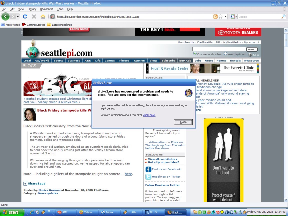Click the seattlepi.com globe logo
The image size is (288, 216).
pos(33,52)
